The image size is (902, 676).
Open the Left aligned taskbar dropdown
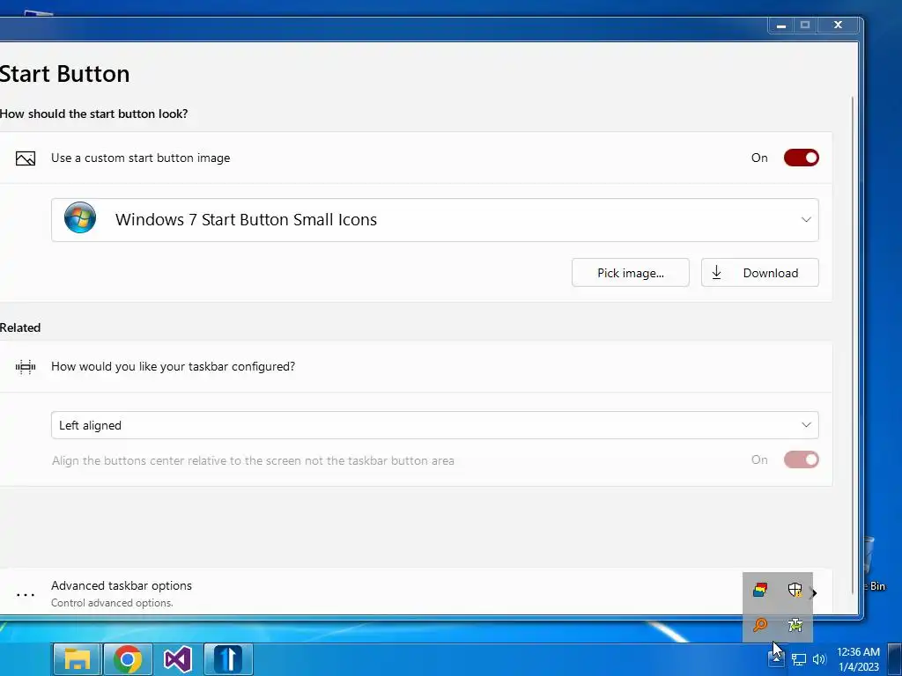click(x=435, y=425)
